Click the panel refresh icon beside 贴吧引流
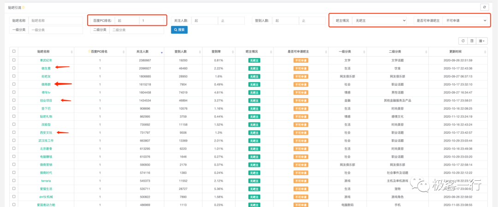Screen dimensions: 498x207 tap(484, 7)
